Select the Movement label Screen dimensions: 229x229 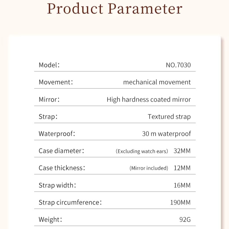56,82
